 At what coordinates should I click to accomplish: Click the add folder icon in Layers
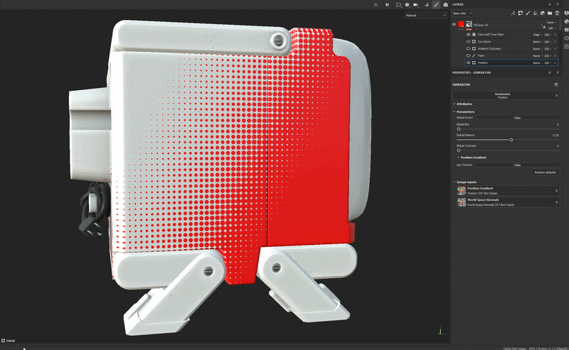(550, 13)
